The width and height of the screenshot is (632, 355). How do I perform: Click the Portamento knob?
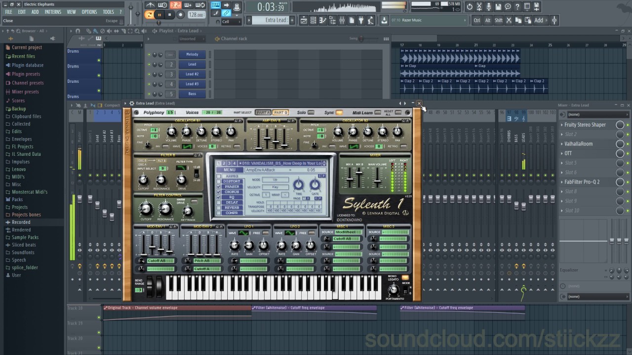[x=394, y=290]
